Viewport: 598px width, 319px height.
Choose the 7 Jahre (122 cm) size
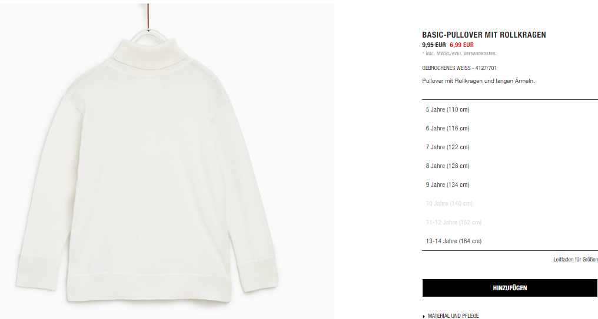coord(510,147)
